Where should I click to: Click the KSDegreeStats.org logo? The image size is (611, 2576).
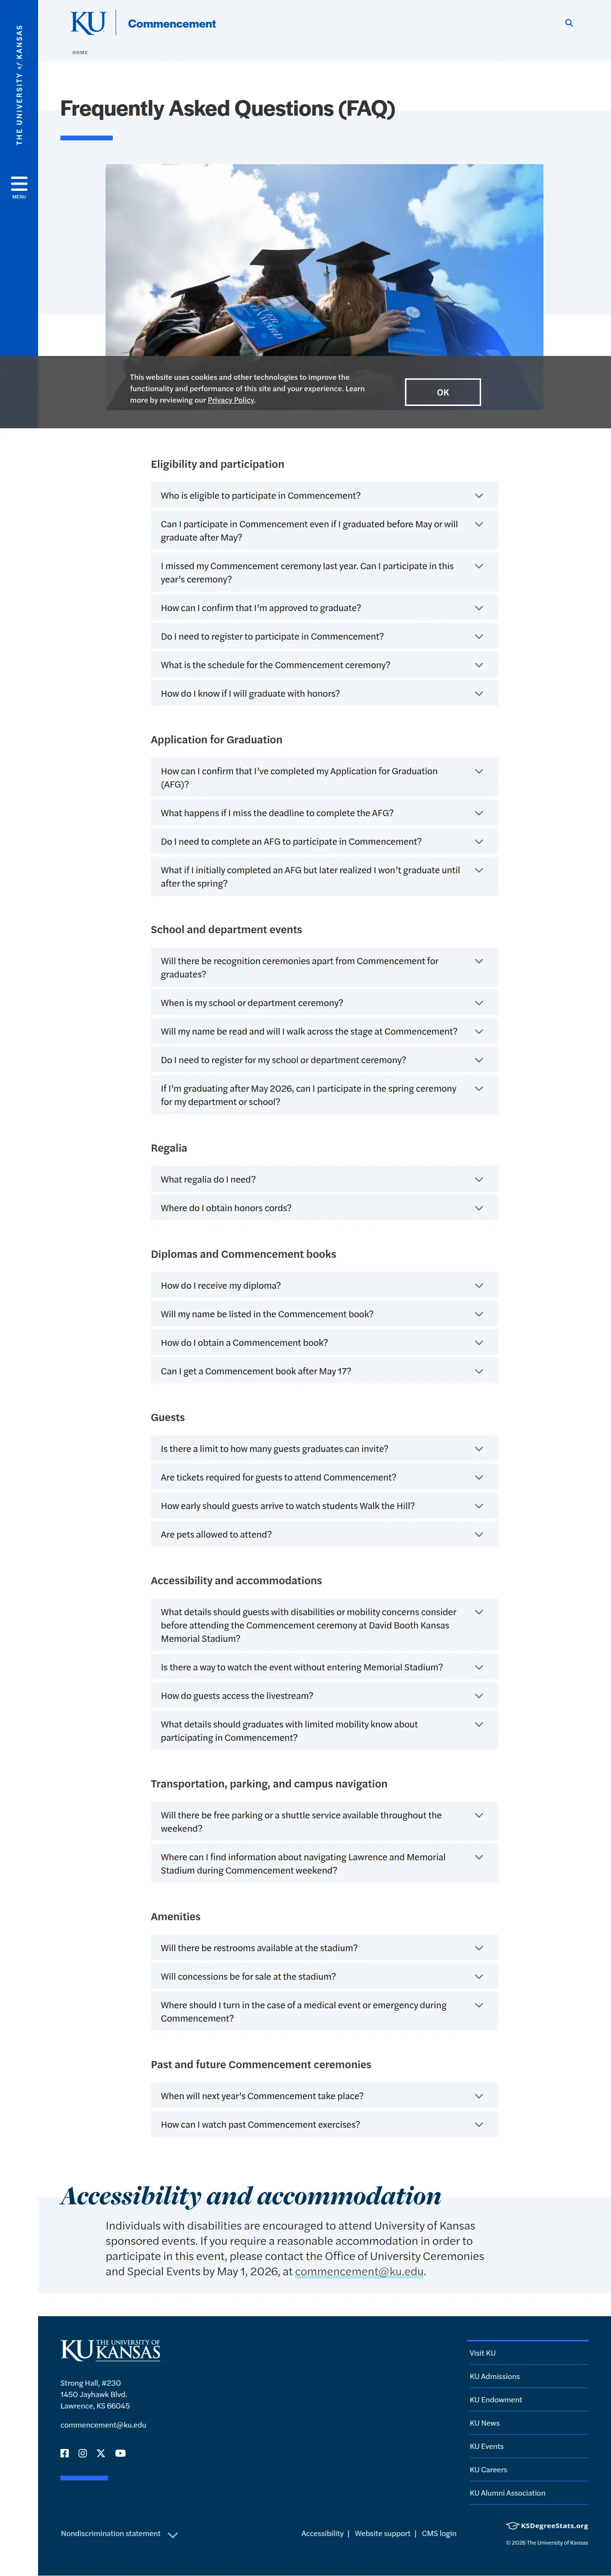coord(547,2525)
